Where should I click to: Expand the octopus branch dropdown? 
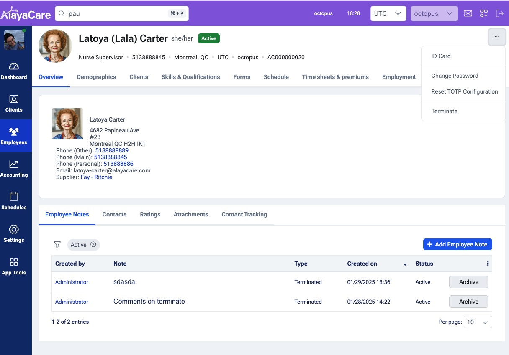coord(434,13)
